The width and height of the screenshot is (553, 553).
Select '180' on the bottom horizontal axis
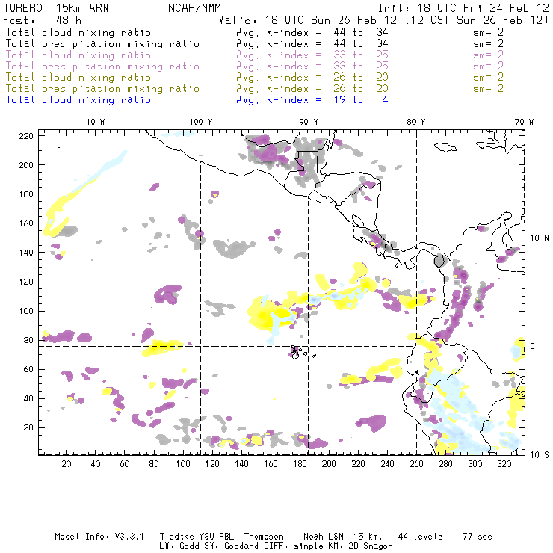tap(300, 464)
